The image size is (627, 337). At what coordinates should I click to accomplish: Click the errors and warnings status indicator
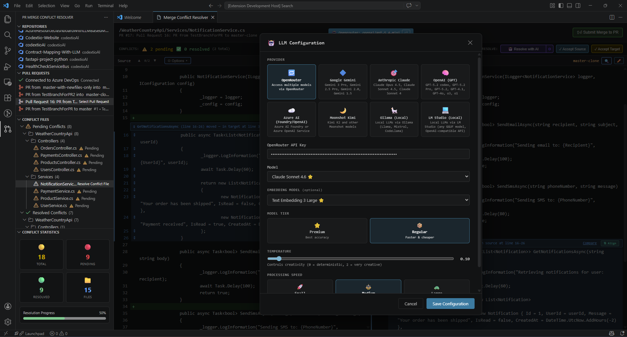(59, 333)
